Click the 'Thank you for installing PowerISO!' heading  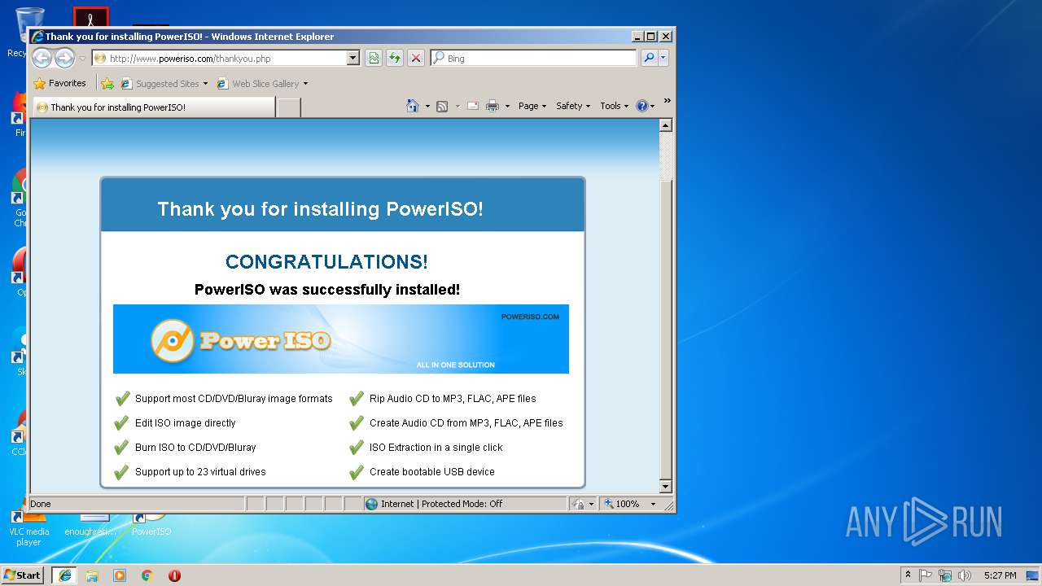point(320,209)
